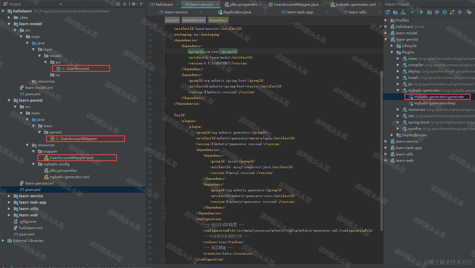Open the Application.java tab
Viewport: 475px width, 268px height.
237,12
